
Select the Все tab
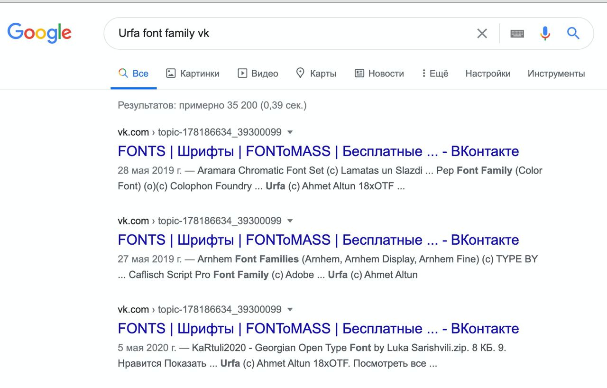[x=134, y=74]
